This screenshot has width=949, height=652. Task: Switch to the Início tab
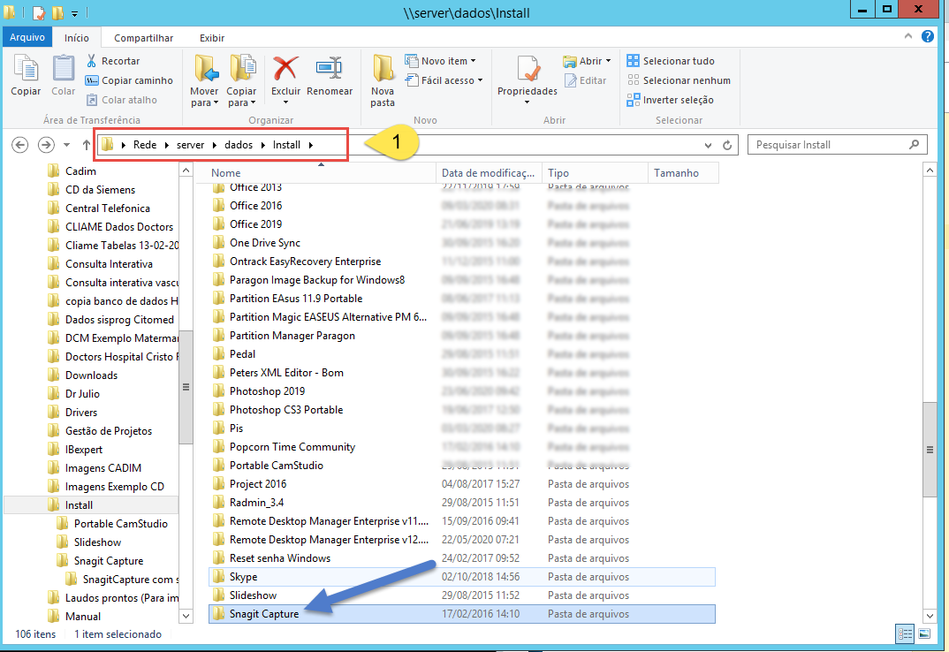[77, 37]
